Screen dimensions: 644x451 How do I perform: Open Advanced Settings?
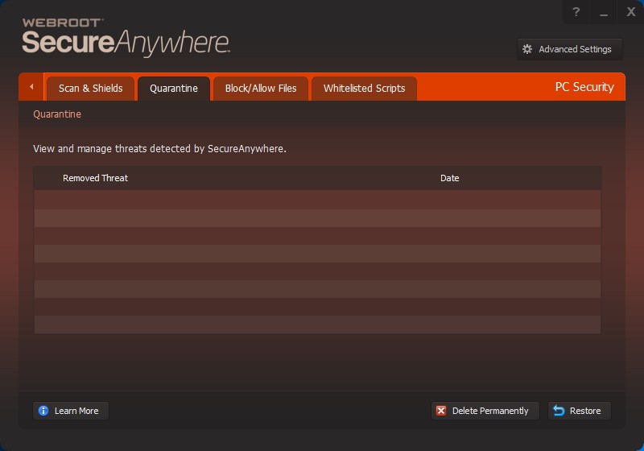(x=569, y=49)
